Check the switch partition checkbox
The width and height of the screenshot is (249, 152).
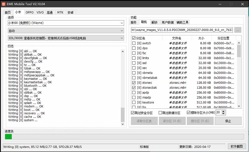[134, 43]
